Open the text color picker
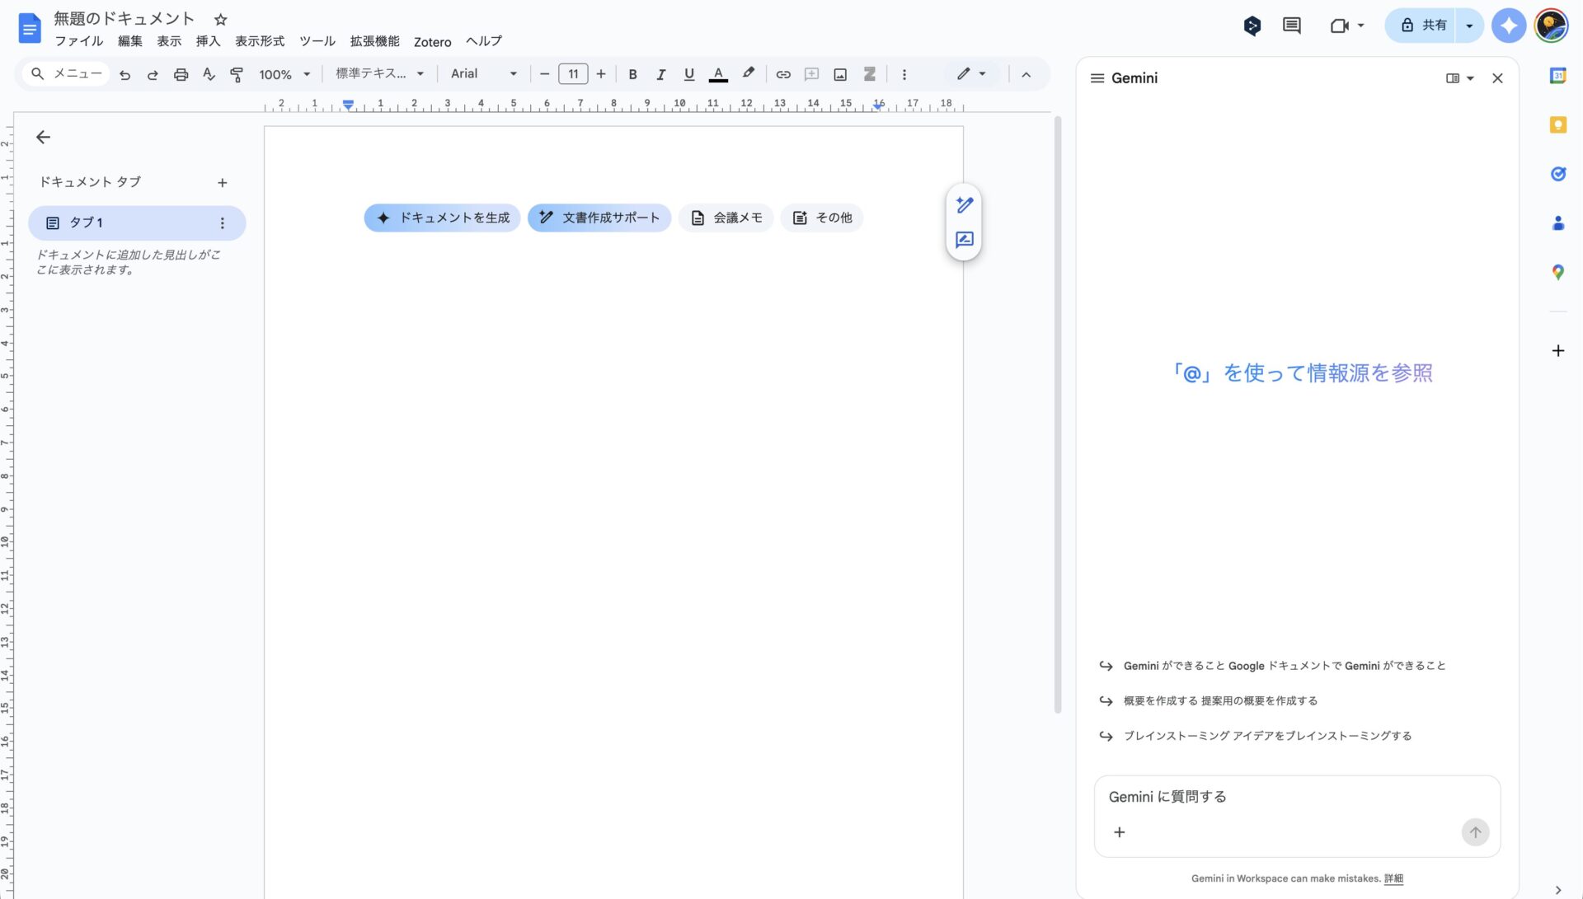Screen dimensions: 1583x899 click(x=718, y=74)
